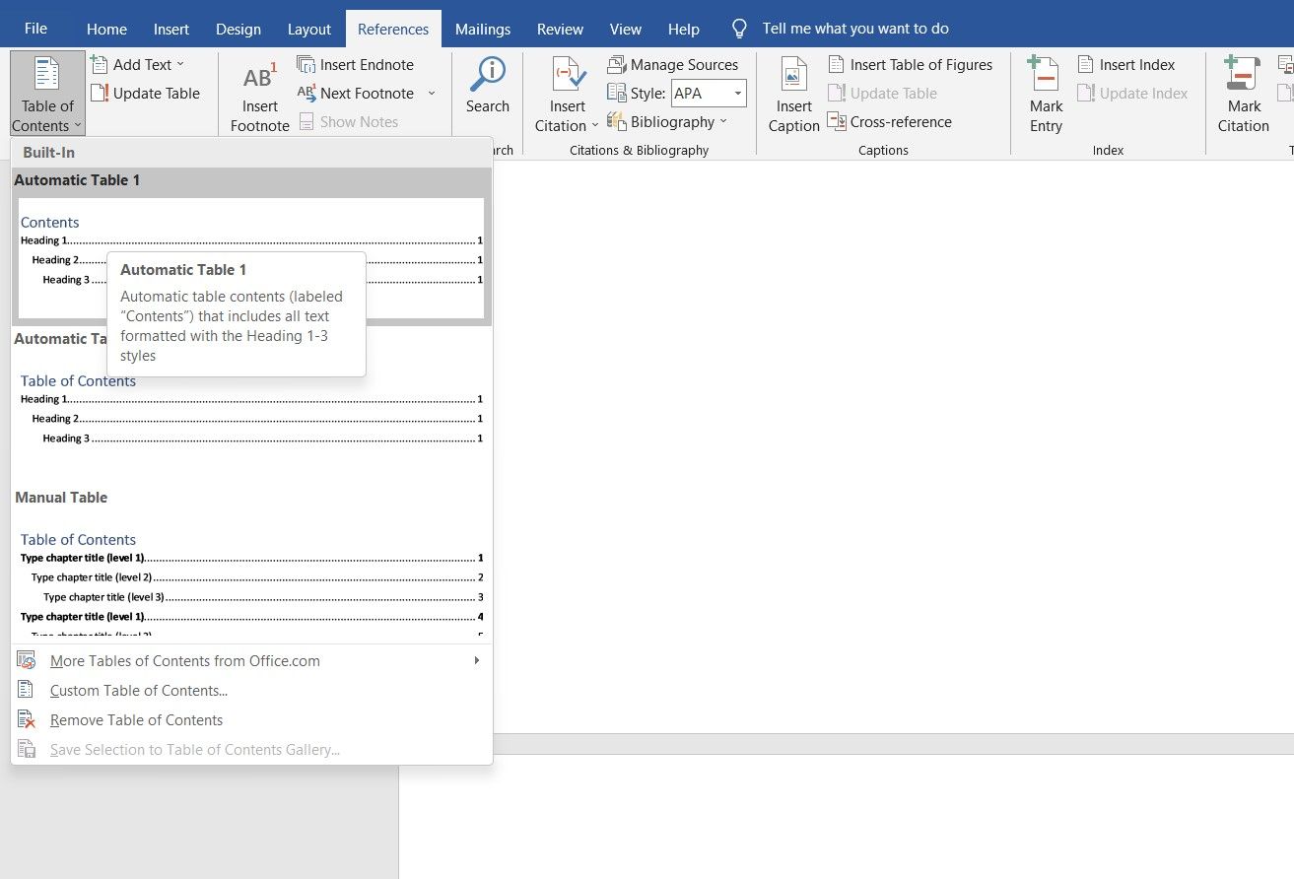Open the Add Text dropdown
The height and width of the screenshot is (879, 1294).
[139, 64]
